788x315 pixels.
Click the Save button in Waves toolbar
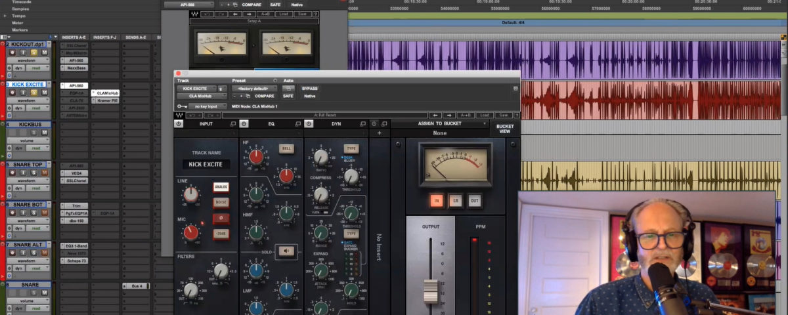click(502, 115)
